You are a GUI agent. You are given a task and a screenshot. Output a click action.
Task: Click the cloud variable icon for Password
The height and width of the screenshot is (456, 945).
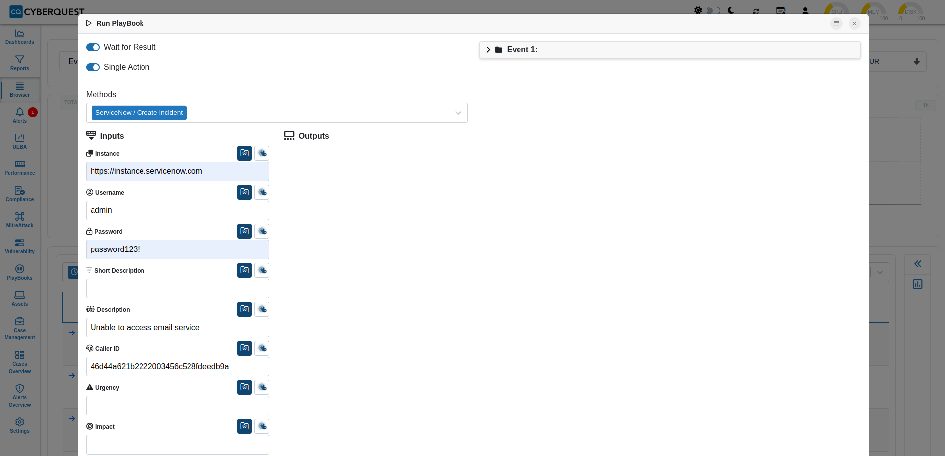[x=262, y=231]
